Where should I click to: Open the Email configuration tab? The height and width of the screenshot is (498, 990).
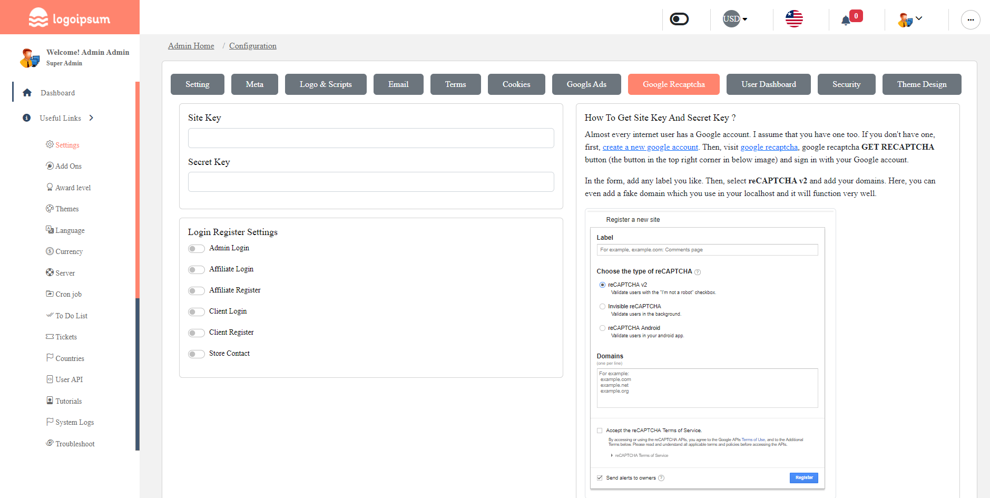coord(398,84)
